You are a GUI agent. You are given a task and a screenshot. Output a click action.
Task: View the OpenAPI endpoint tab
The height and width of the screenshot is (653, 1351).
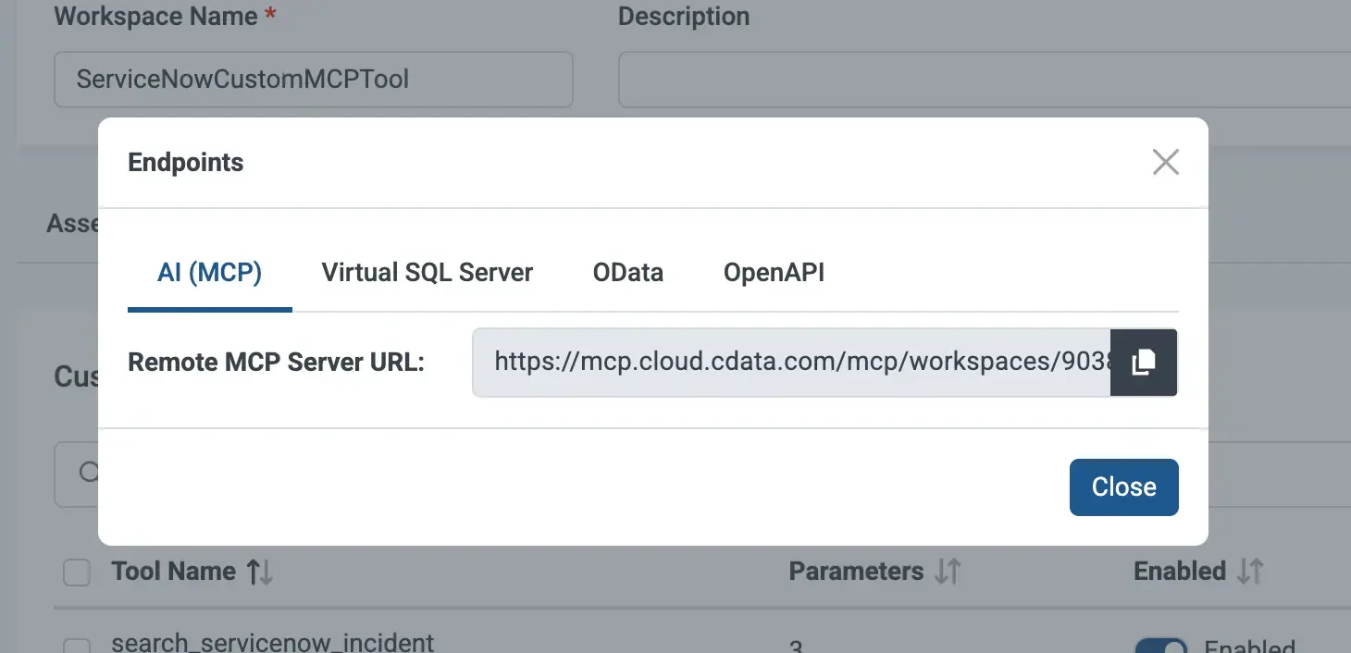[x=774, y=272]
